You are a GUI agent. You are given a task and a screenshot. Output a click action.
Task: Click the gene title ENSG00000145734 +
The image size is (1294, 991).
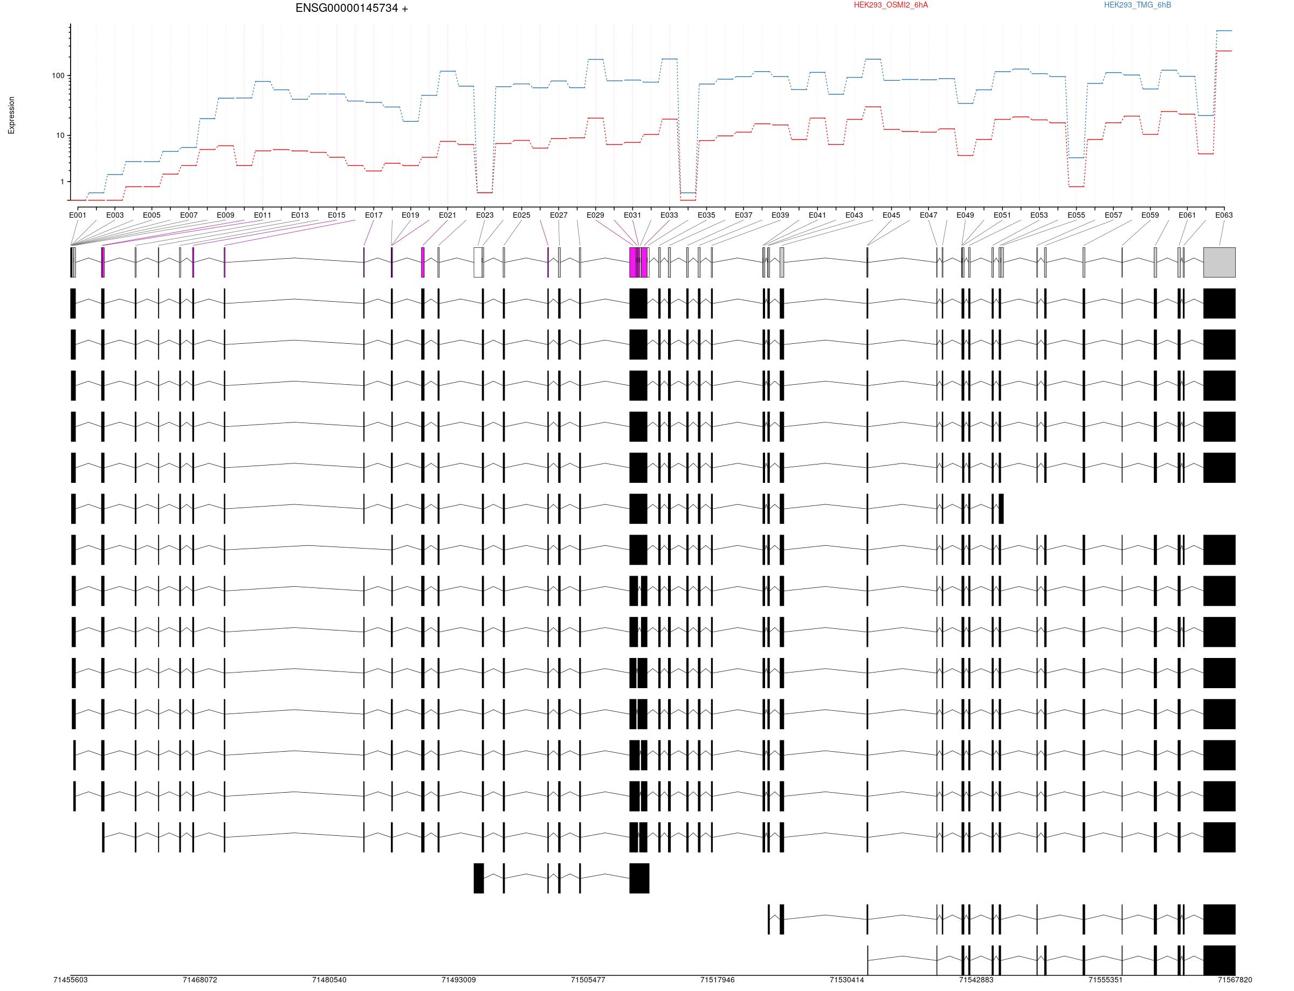[x=352, y=8]
